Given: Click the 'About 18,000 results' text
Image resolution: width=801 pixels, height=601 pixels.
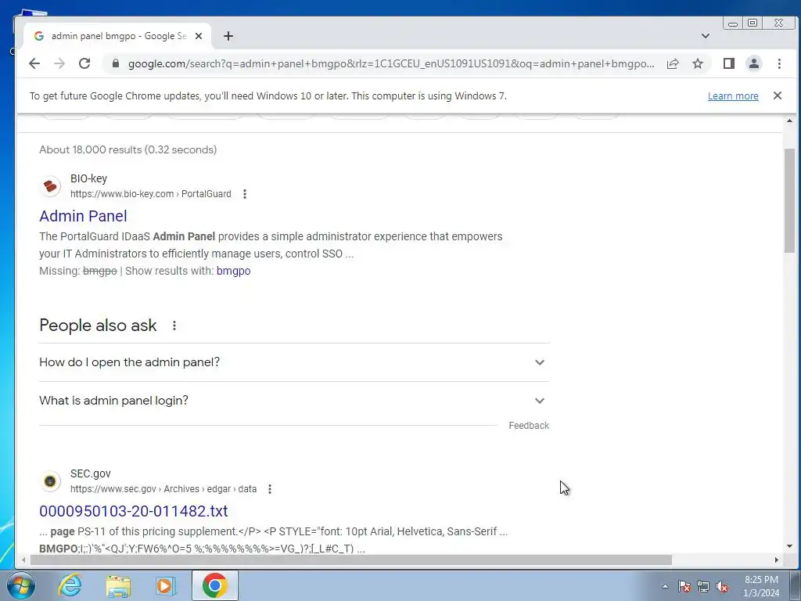Looking at the screenshot, I should click(128, 149).
